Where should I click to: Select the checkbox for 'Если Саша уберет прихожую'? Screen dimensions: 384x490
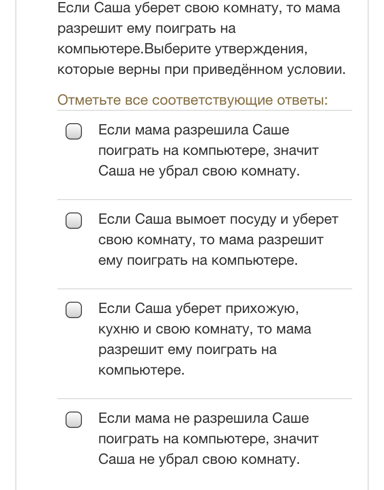74,310
